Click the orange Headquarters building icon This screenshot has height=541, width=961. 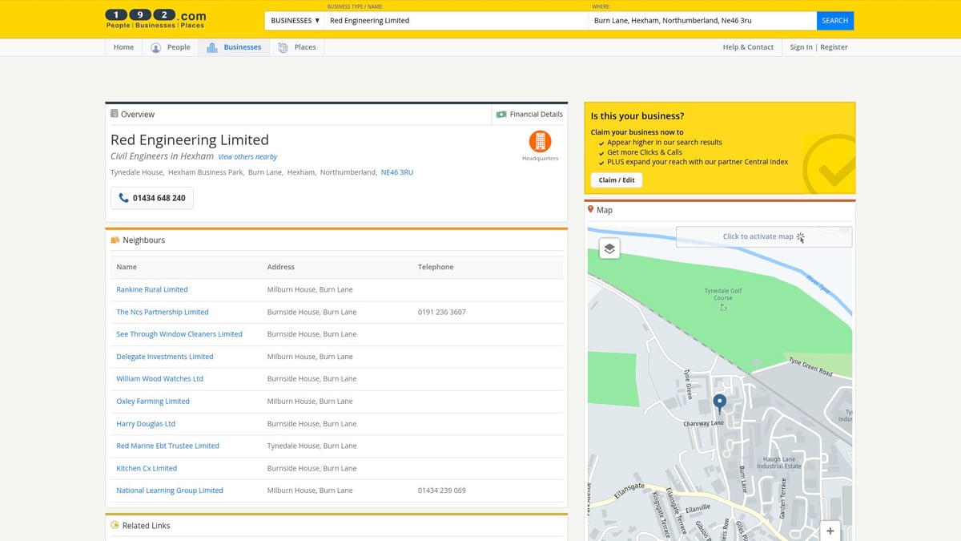(540, 142)
